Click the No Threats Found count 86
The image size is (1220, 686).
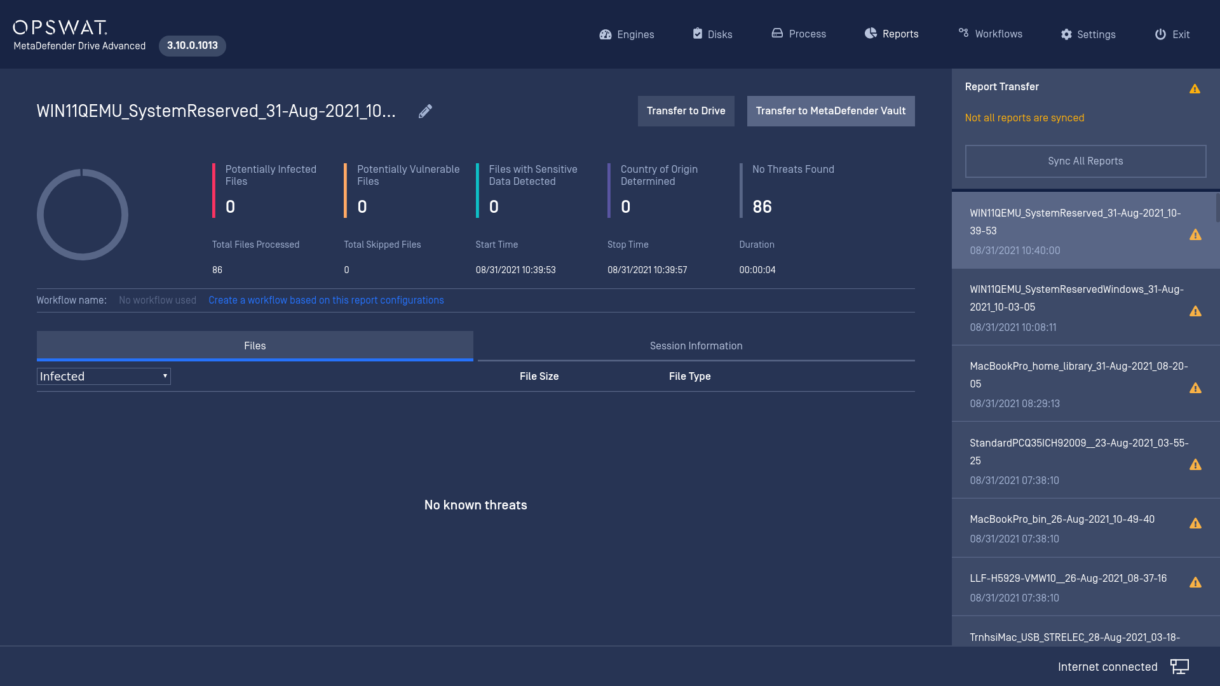(x=762, y=207)
